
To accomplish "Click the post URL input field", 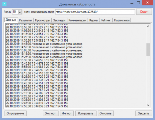I will tap(95, 12).
